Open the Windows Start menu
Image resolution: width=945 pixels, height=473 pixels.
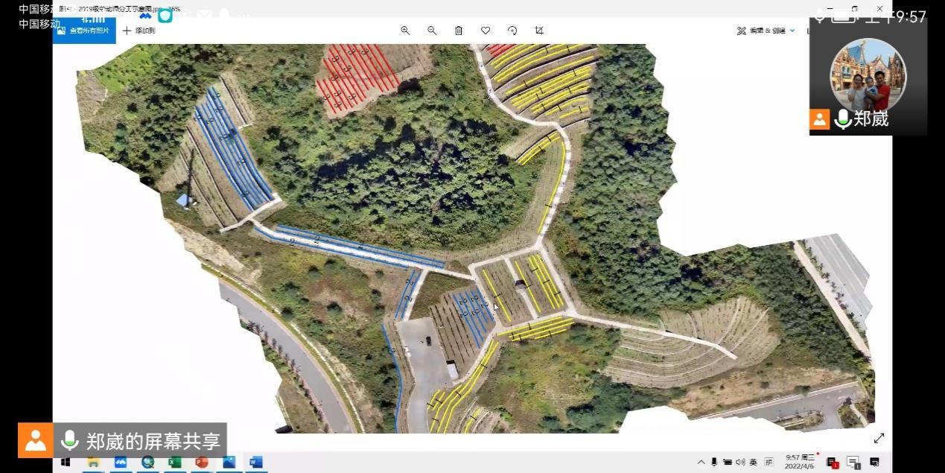pyautogui.click(x=66, y=463)
